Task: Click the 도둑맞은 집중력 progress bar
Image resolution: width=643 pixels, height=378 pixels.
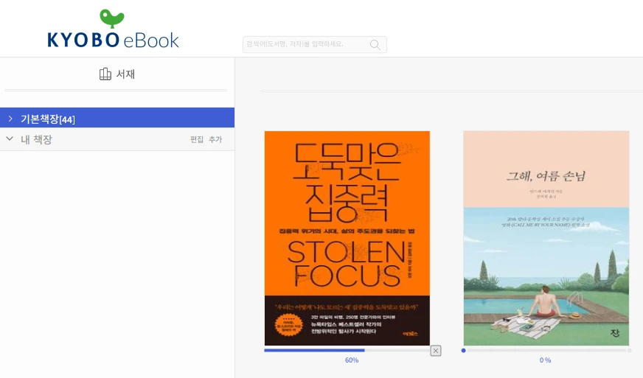Action: [x=347, y=351]
